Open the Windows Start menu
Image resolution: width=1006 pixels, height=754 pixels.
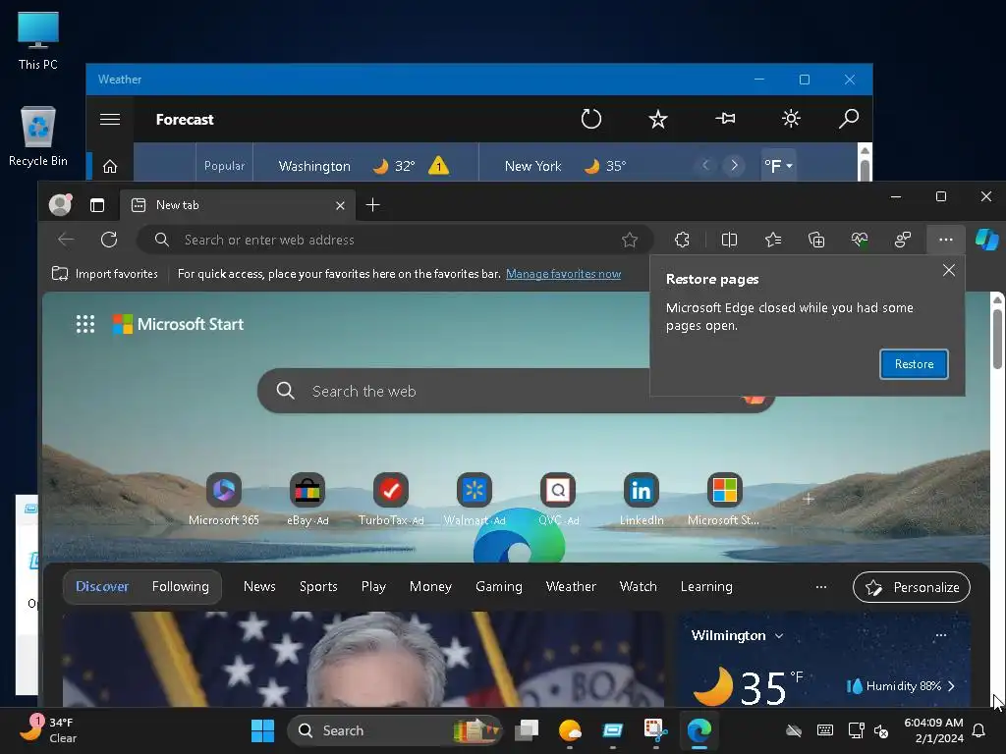click(x=262, y=730)
